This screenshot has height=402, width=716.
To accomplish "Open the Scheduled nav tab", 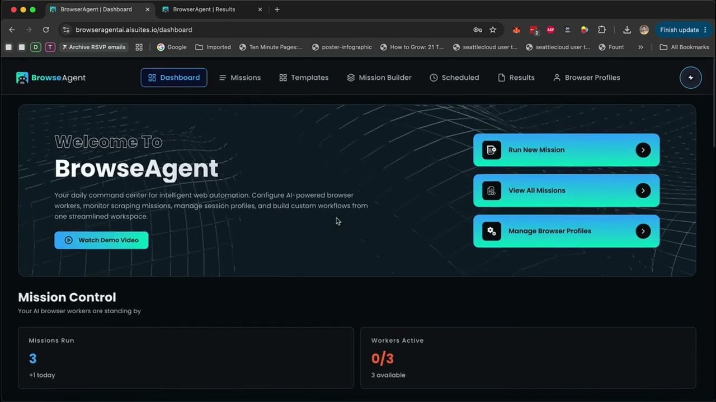I will (x=454, y=78).
